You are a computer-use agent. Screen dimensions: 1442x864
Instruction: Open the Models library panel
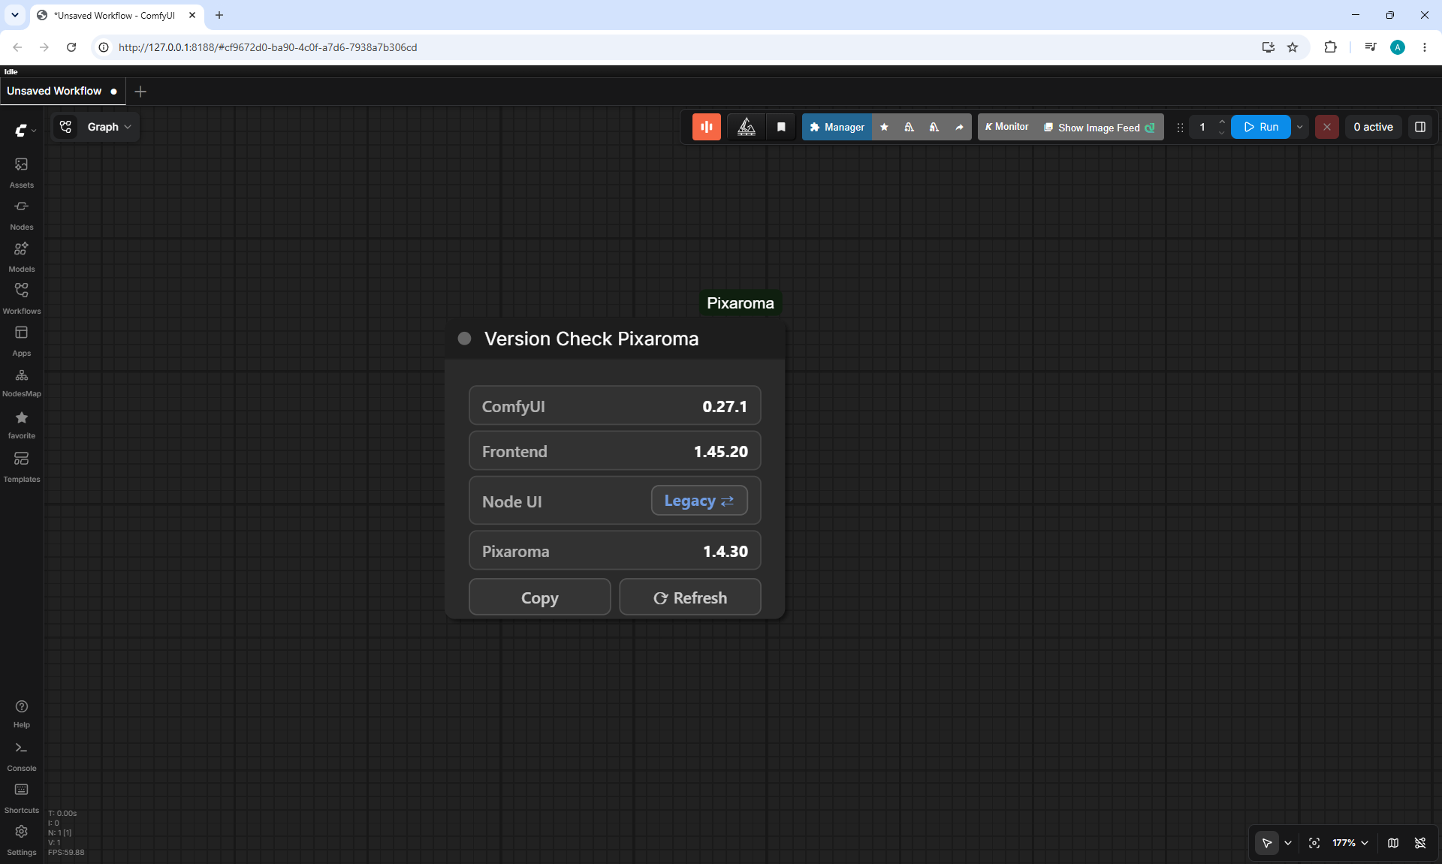(x=22, y=256)
